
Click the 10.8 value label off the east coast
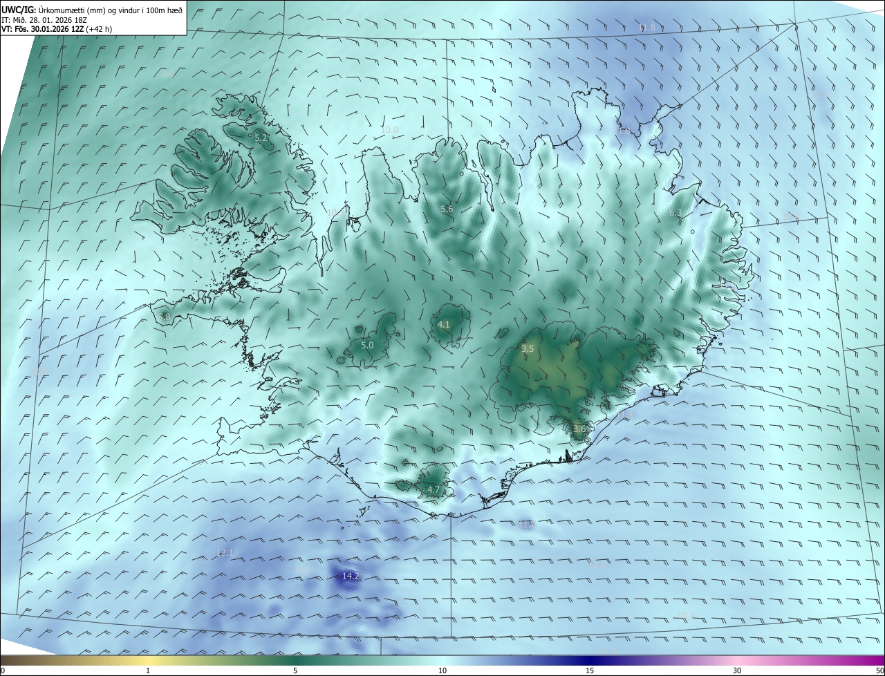pyautogui.click(x=790, y=217)
